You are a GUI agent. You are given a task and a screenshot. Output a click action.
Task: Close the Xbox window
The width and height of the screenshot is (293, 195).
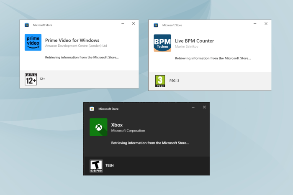point(204,107)
